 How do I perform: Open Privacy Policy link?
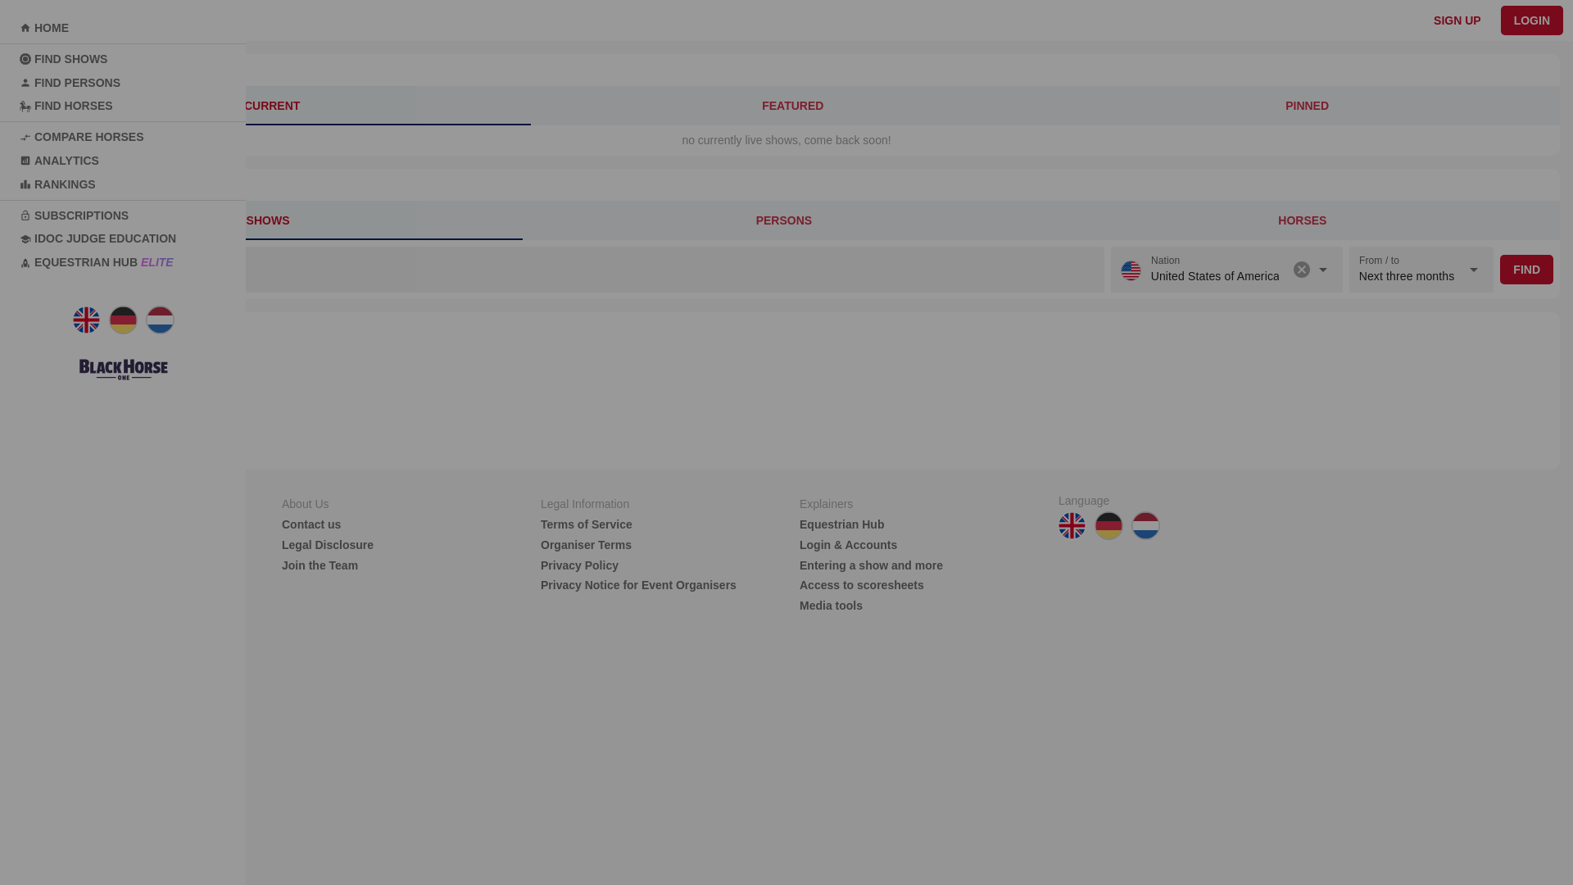pos(579,565)
